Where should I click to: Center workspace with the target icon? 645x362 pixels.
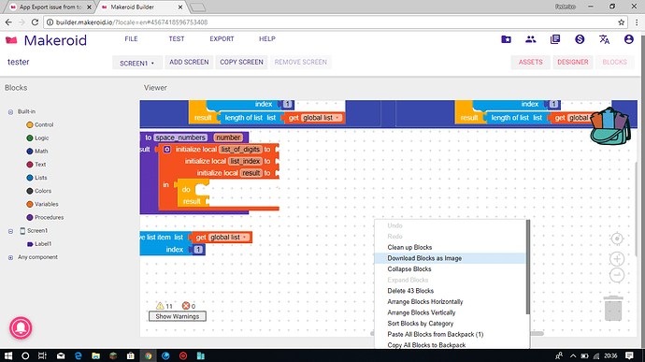(617, 239)
